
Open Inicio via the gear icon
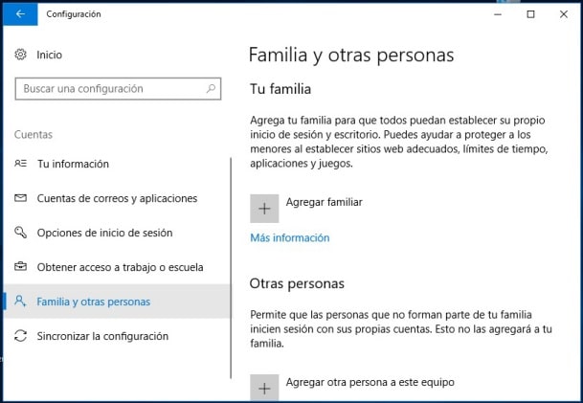pyautogui.click(x=21, y=56)
